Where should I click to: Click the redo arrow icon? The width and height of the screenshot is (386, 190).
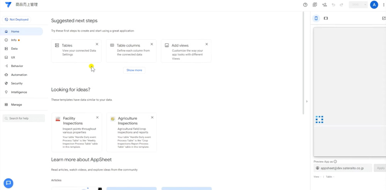click(342, 5)
